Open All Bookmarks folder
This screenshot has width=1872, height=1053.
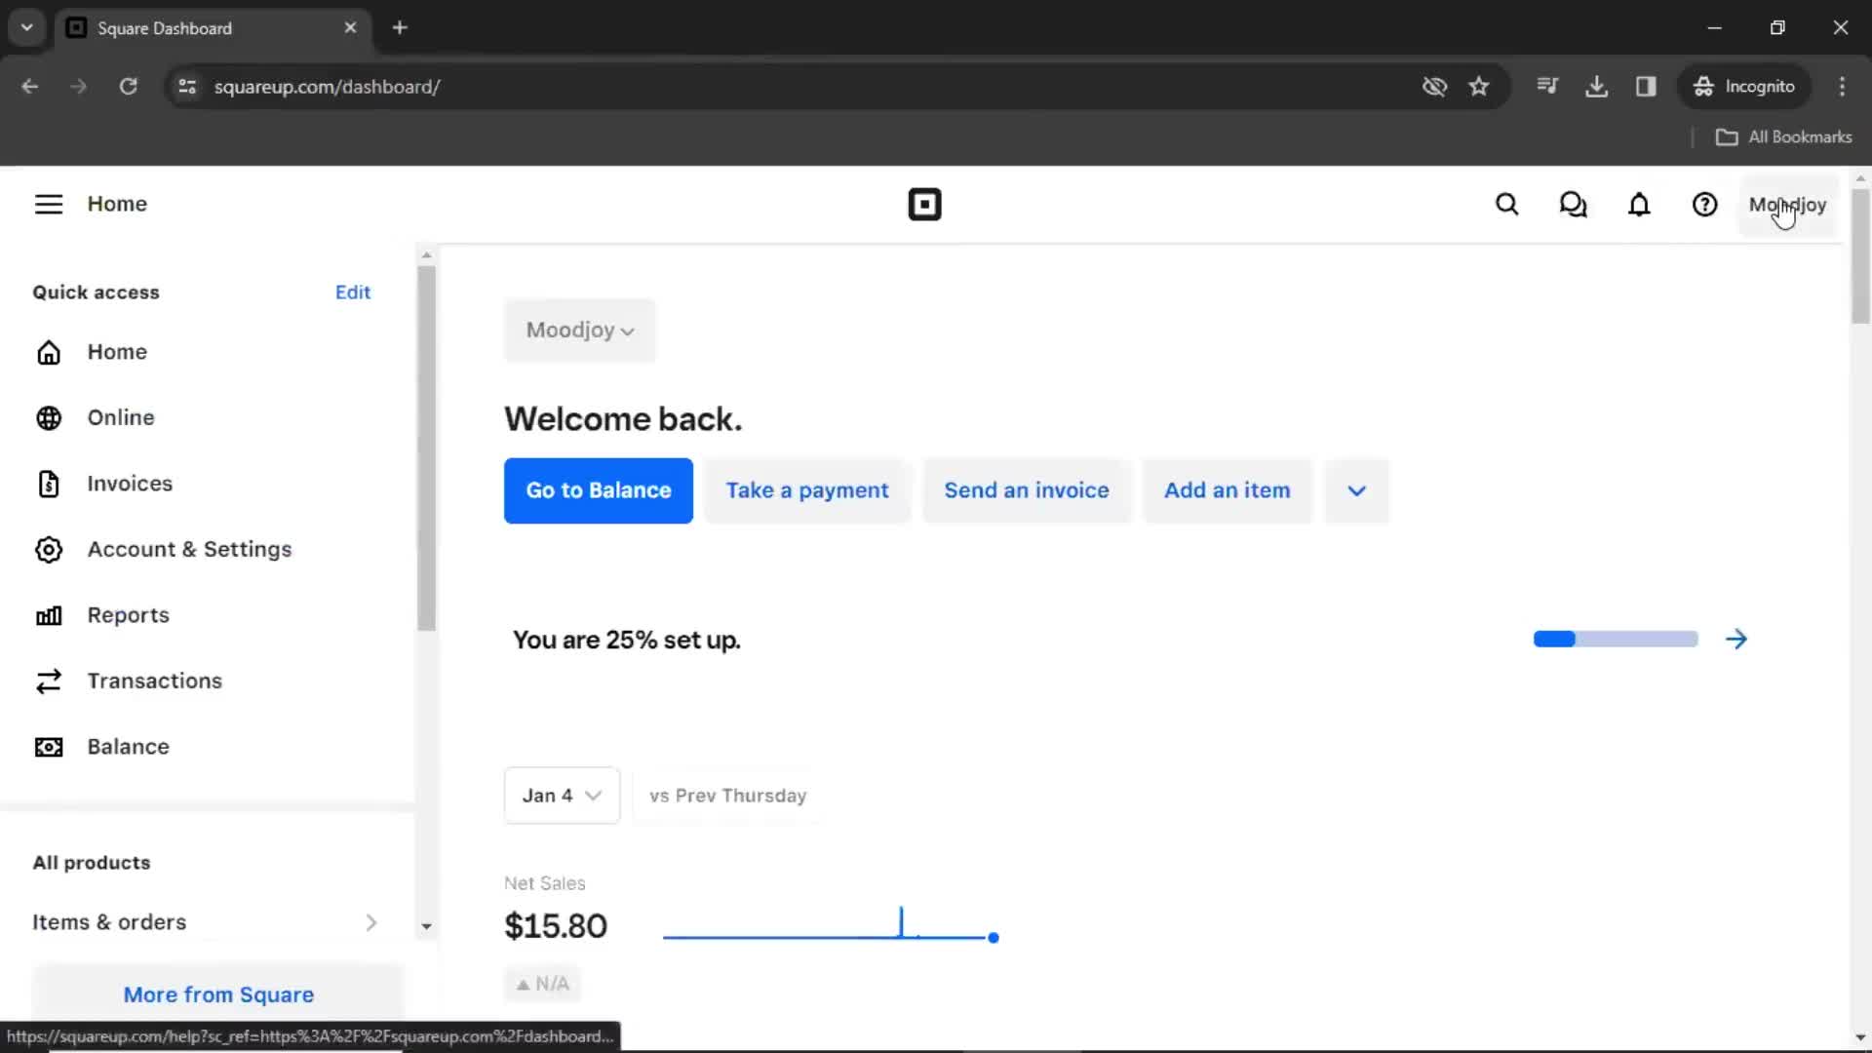point(1783,136)
